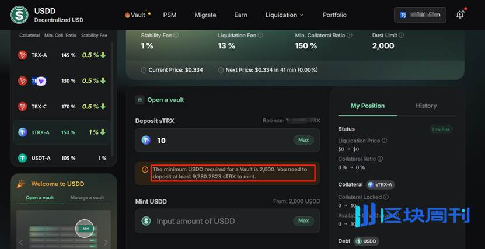This screenshot has height=249, width=485.
Task: Show previous welcome guide slide
Action: click(x=21, y=242)
